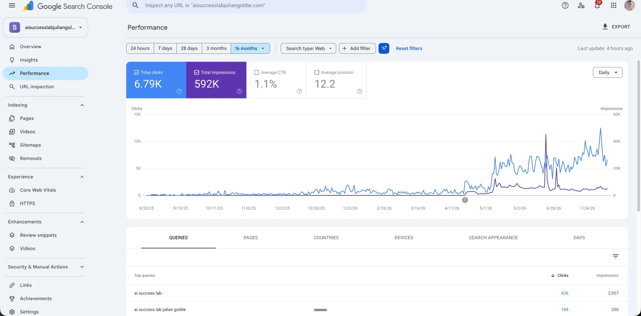Uncheck the Total clicks checkbox
The width and height of the screenshot is (641, 316).
(137, 72)
